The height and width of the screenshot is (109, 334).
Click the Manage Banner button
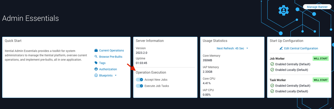[x=317, y=7]
